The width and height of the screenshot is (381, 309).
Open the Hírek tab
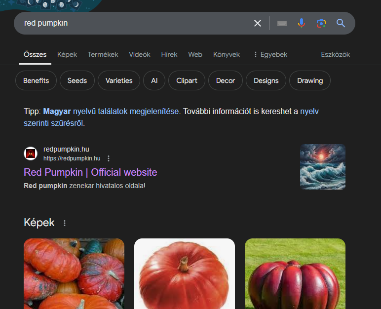pyautogui.click(x=169, y=54)
